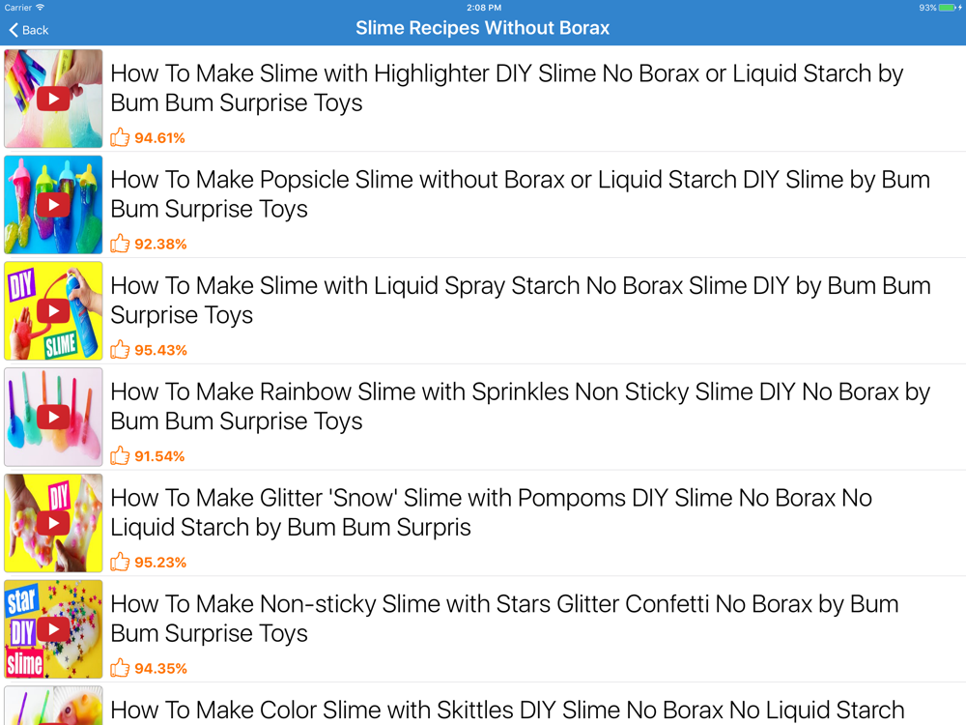Tap the battery status indicator
The width and height of the screenshot is (966, 725).
click(x=949, y=8)
